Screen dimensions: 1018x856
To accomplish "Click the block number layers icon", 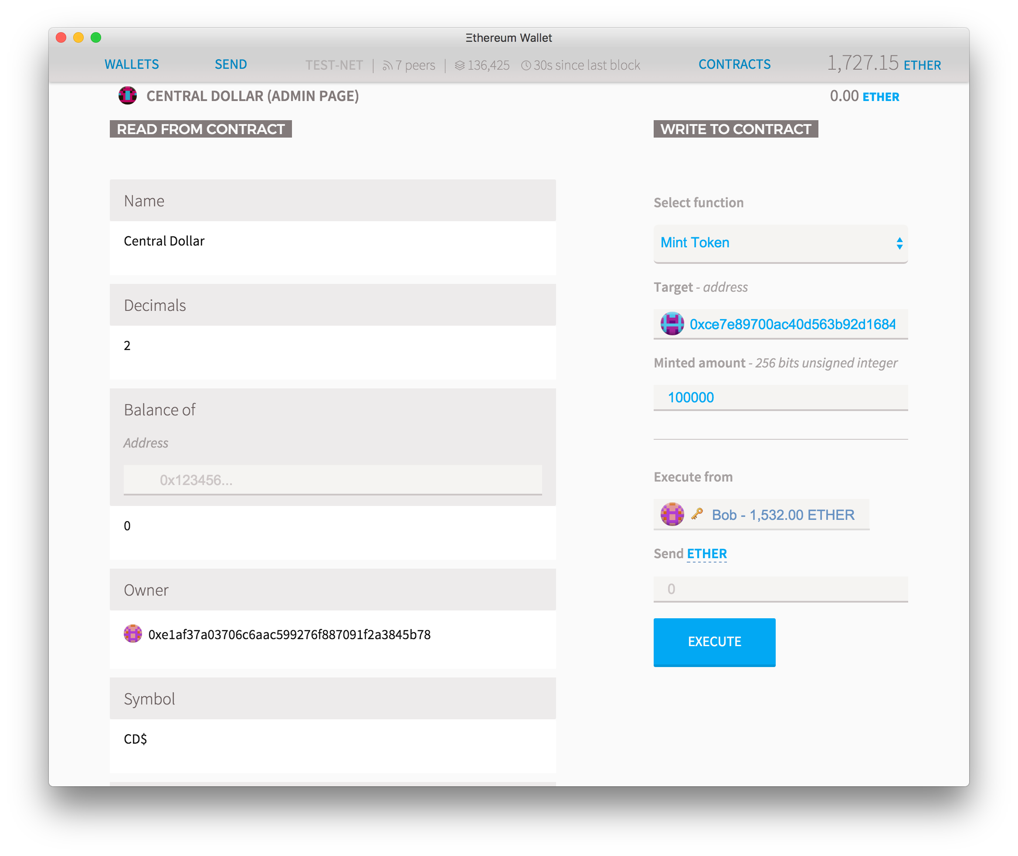I will (459, 65).
